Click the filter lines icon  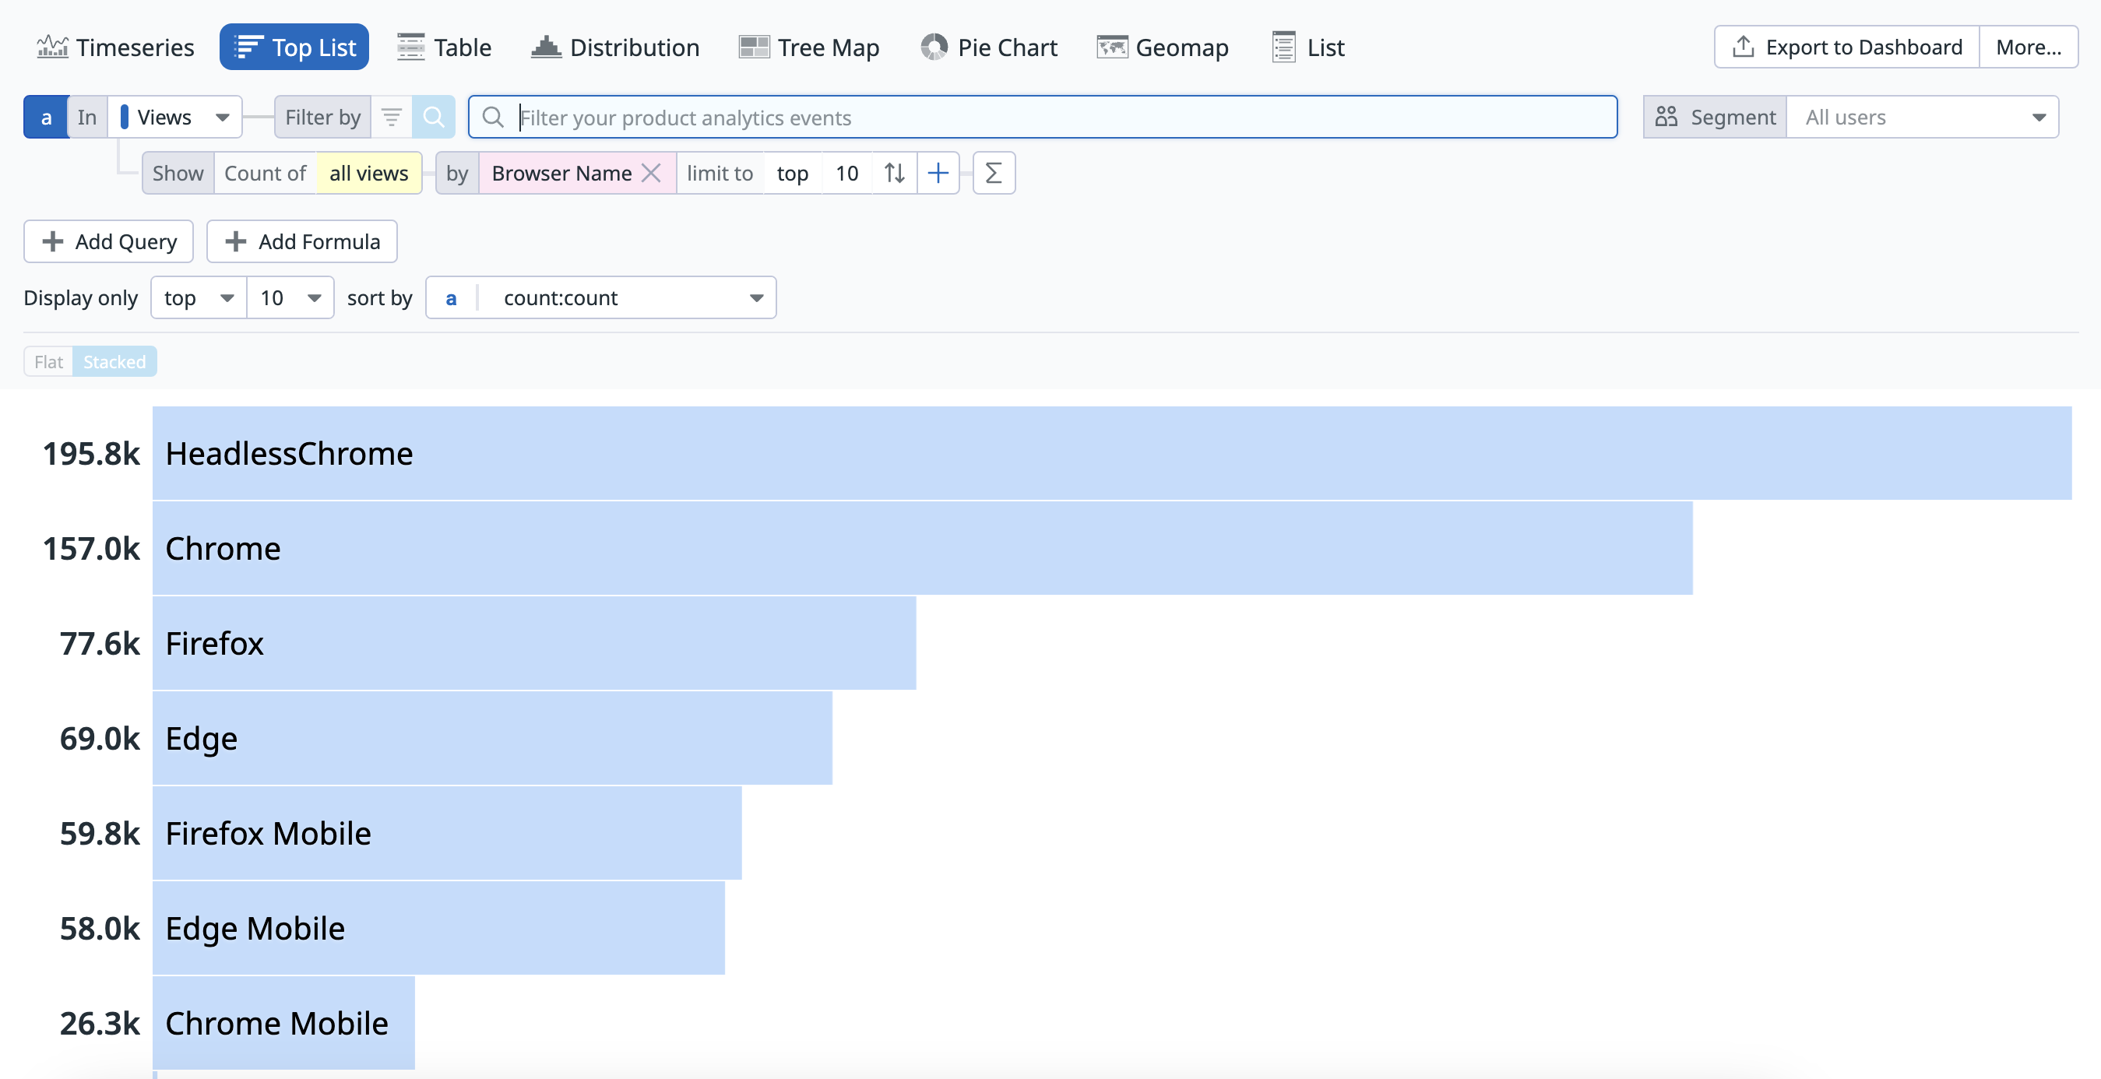pos(392,118)
